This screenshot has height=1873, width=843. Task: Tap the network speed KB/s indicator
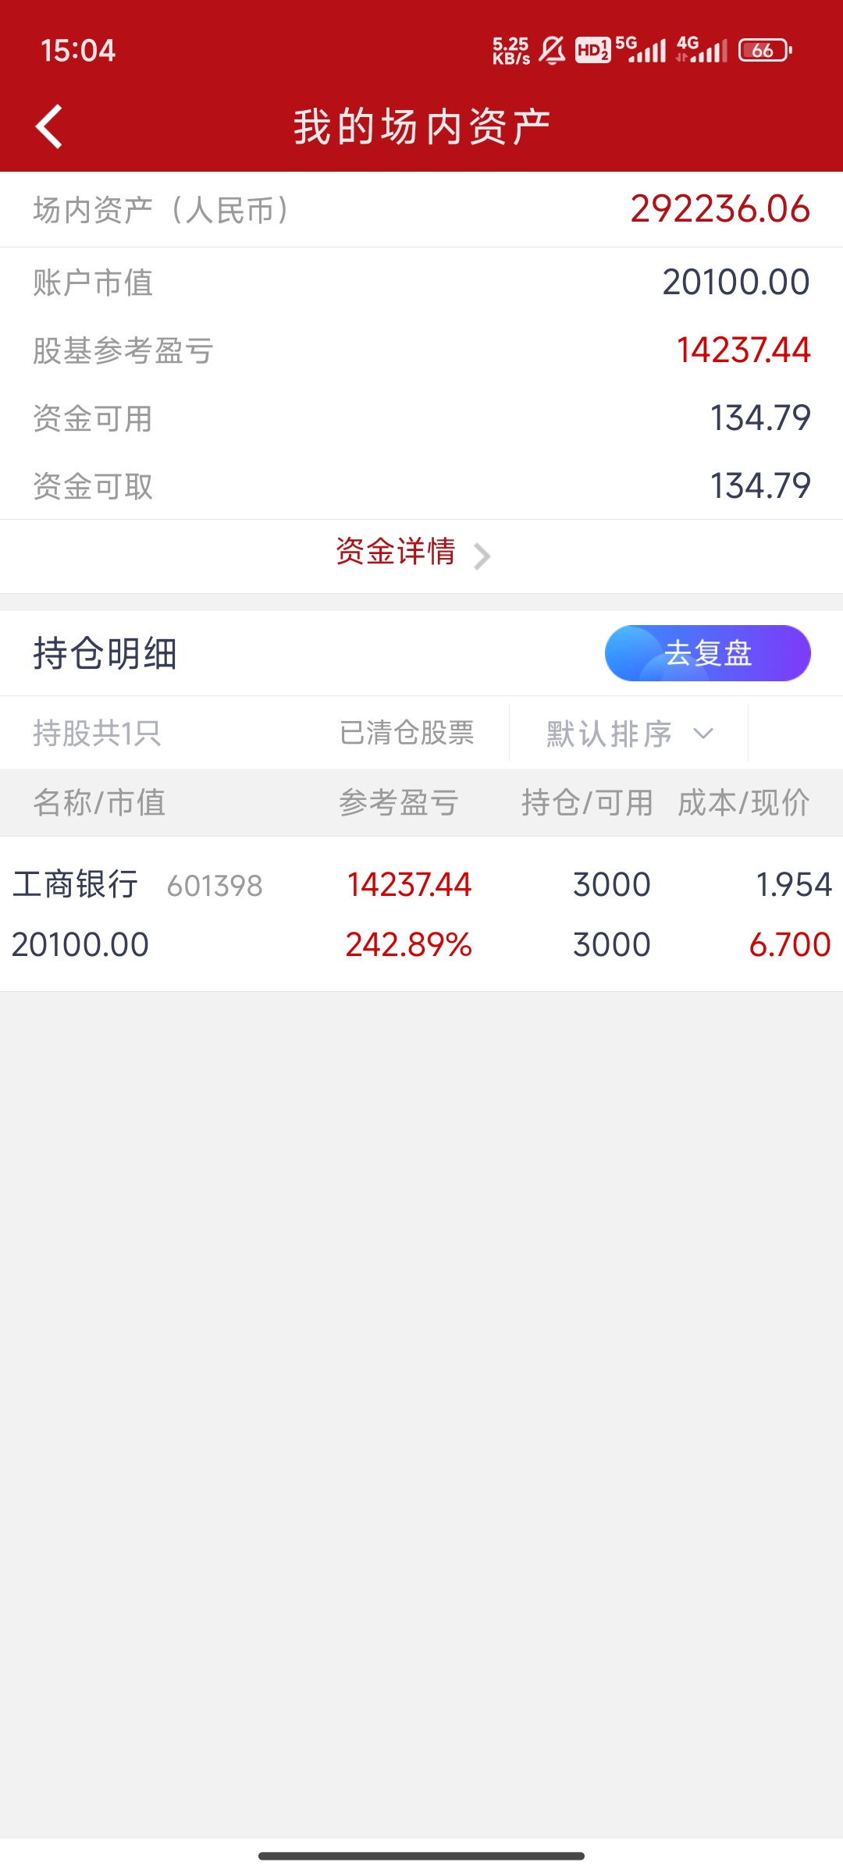[510, 51]
